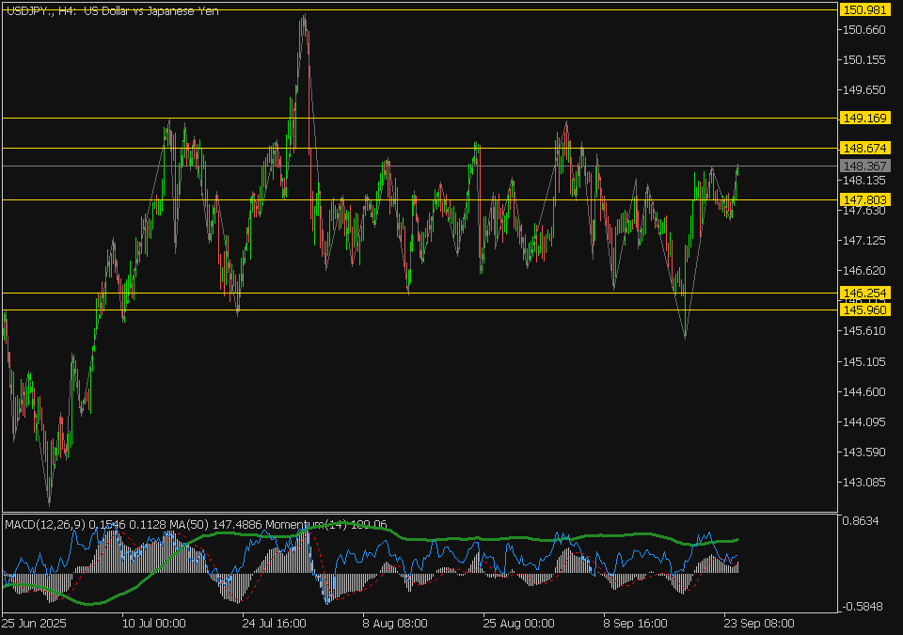Click the 145.105 price scale value
This screenshot has width=903, height=635.
[863, 361]
